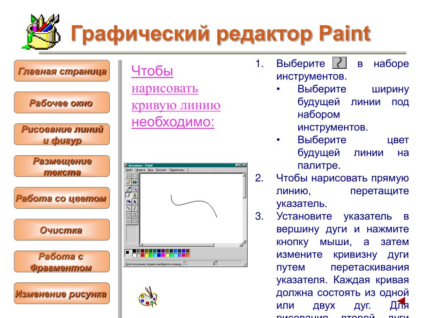
Task: Click the artist palette icon below screenshot
Action: click(x=148, y=297)
